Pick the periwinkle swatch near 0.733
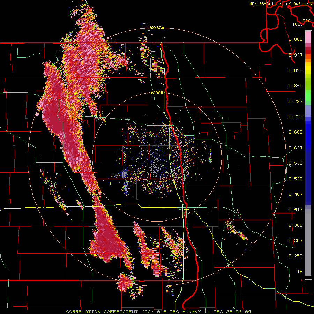 point(308,111)
